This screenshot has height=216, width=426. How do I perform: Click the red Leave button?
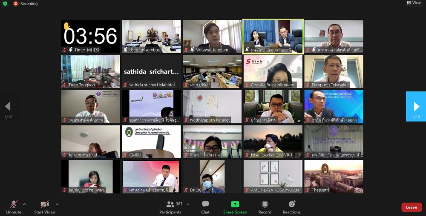point(411,207)
